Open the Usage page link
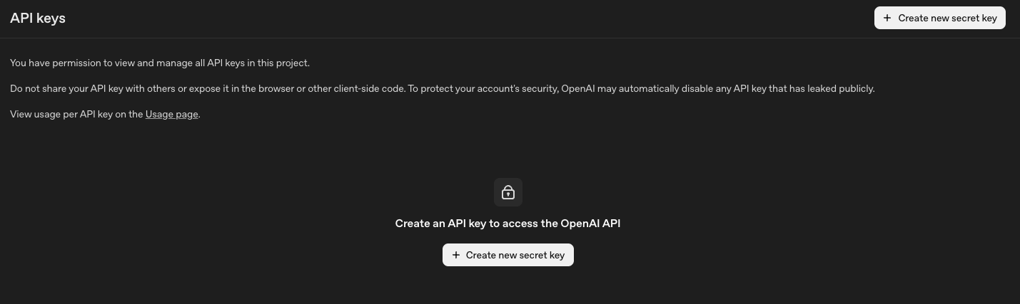The height and width of the screenshot is (304, 1020). point(171,114)
